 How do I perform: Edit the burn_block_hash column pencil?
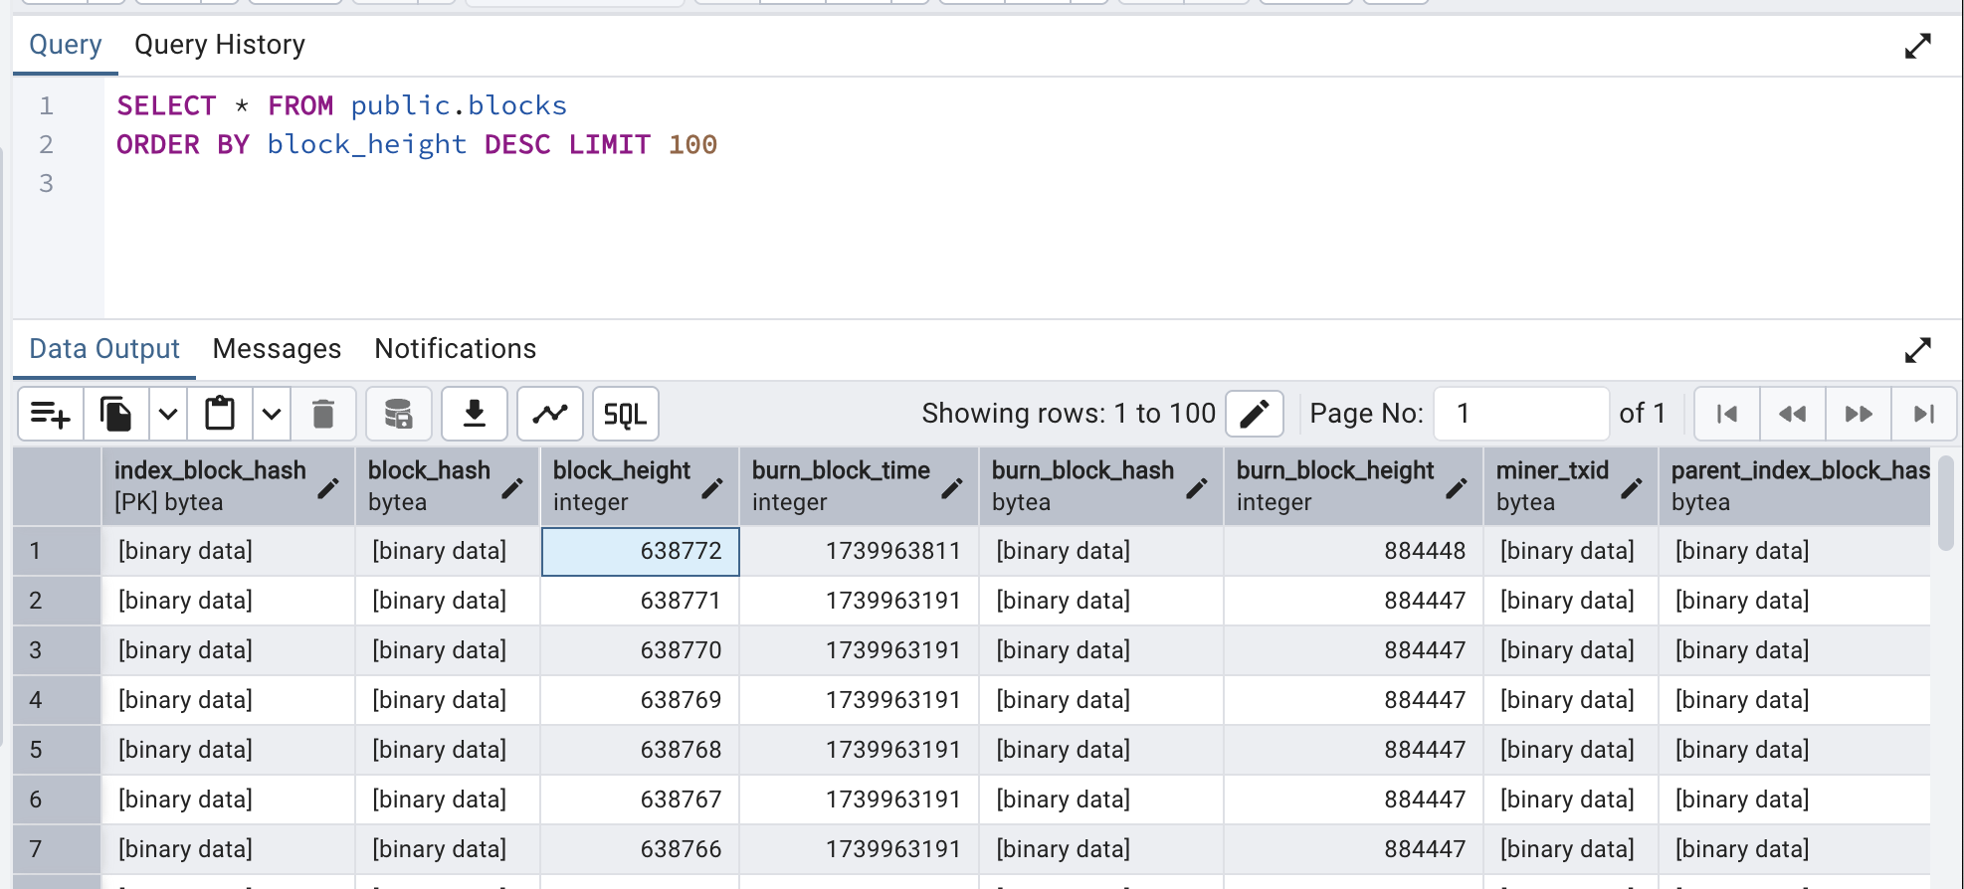[x=1197, y=487]
